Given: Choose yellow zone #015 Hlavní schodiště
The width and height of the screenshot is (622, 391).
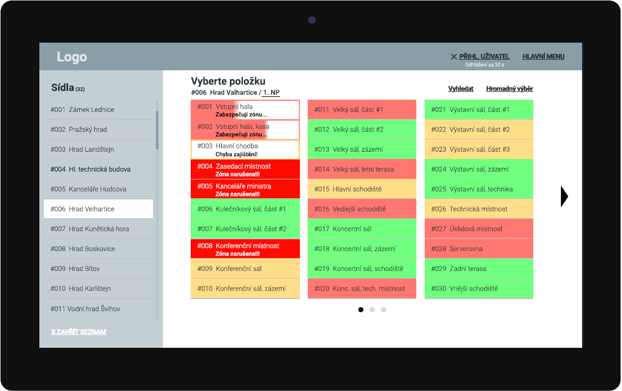Looking at the screenshot, I should pos(361,189).
